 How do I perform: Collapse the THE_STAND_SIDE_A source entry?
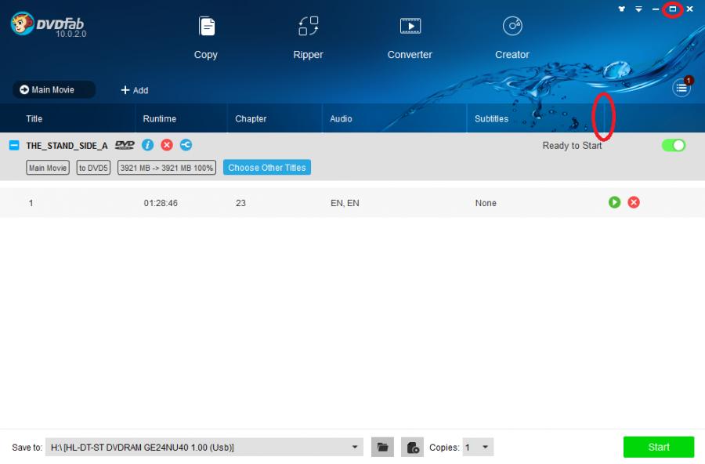(14, 145)
